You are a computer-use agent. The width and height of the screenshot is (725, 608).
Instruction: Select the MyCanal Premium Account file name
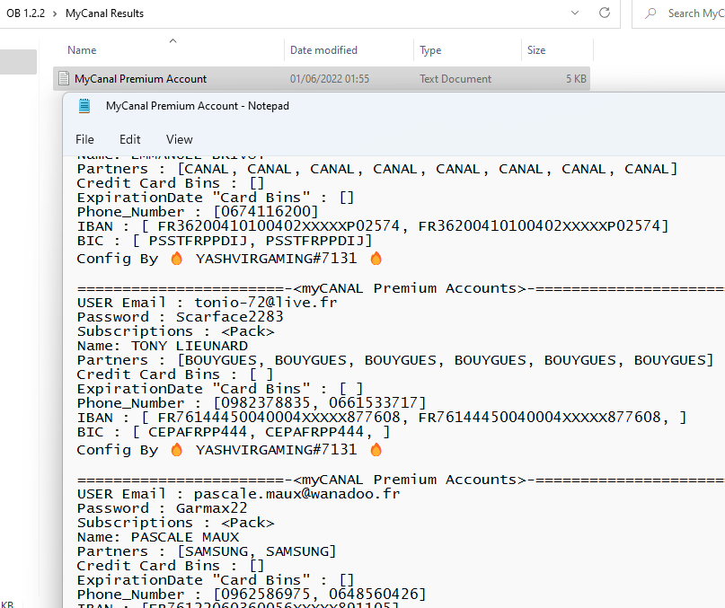pyautogui.click(x=140, y=79)
